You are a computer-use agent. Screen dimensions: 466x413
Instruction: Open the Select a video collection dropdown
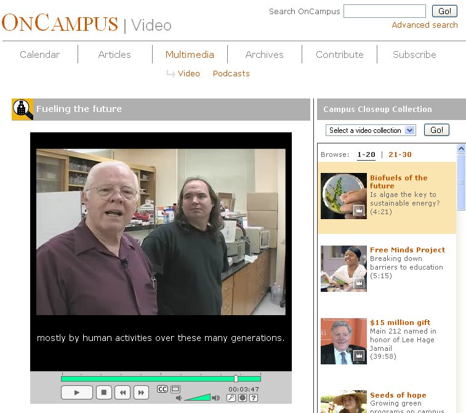[371, 130]
